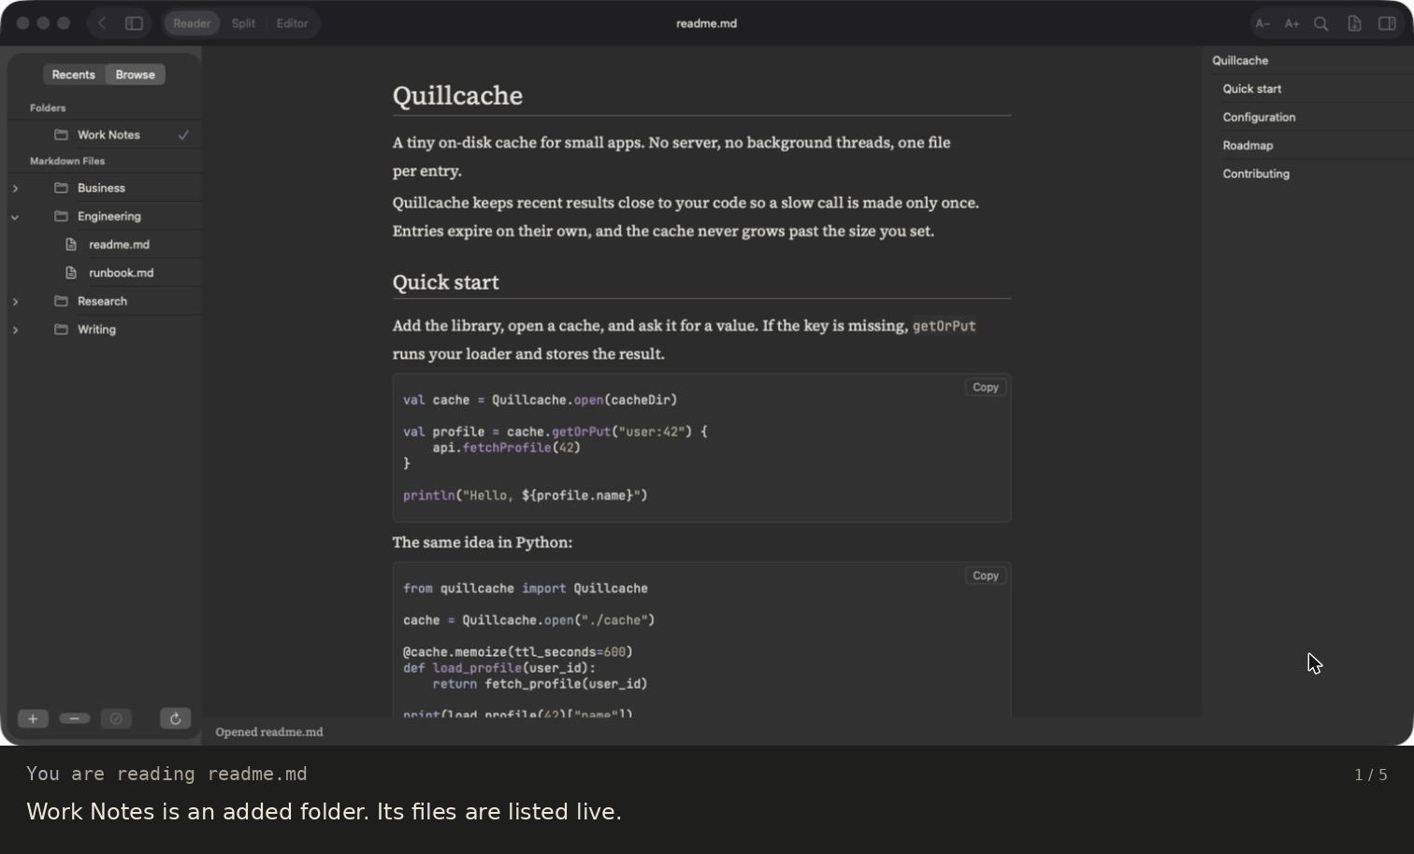Remove folder with the minus button
1414x854 pixels.
(74, 719)
